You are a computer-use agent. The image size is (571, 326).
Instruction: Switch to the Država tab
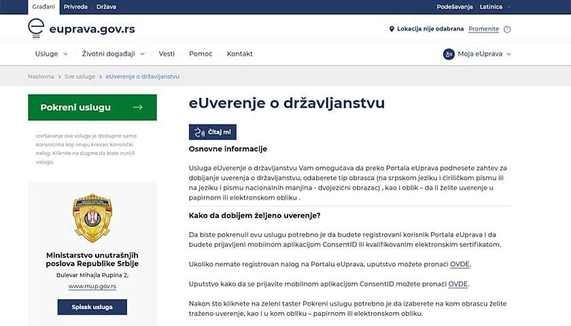[106, 7]
